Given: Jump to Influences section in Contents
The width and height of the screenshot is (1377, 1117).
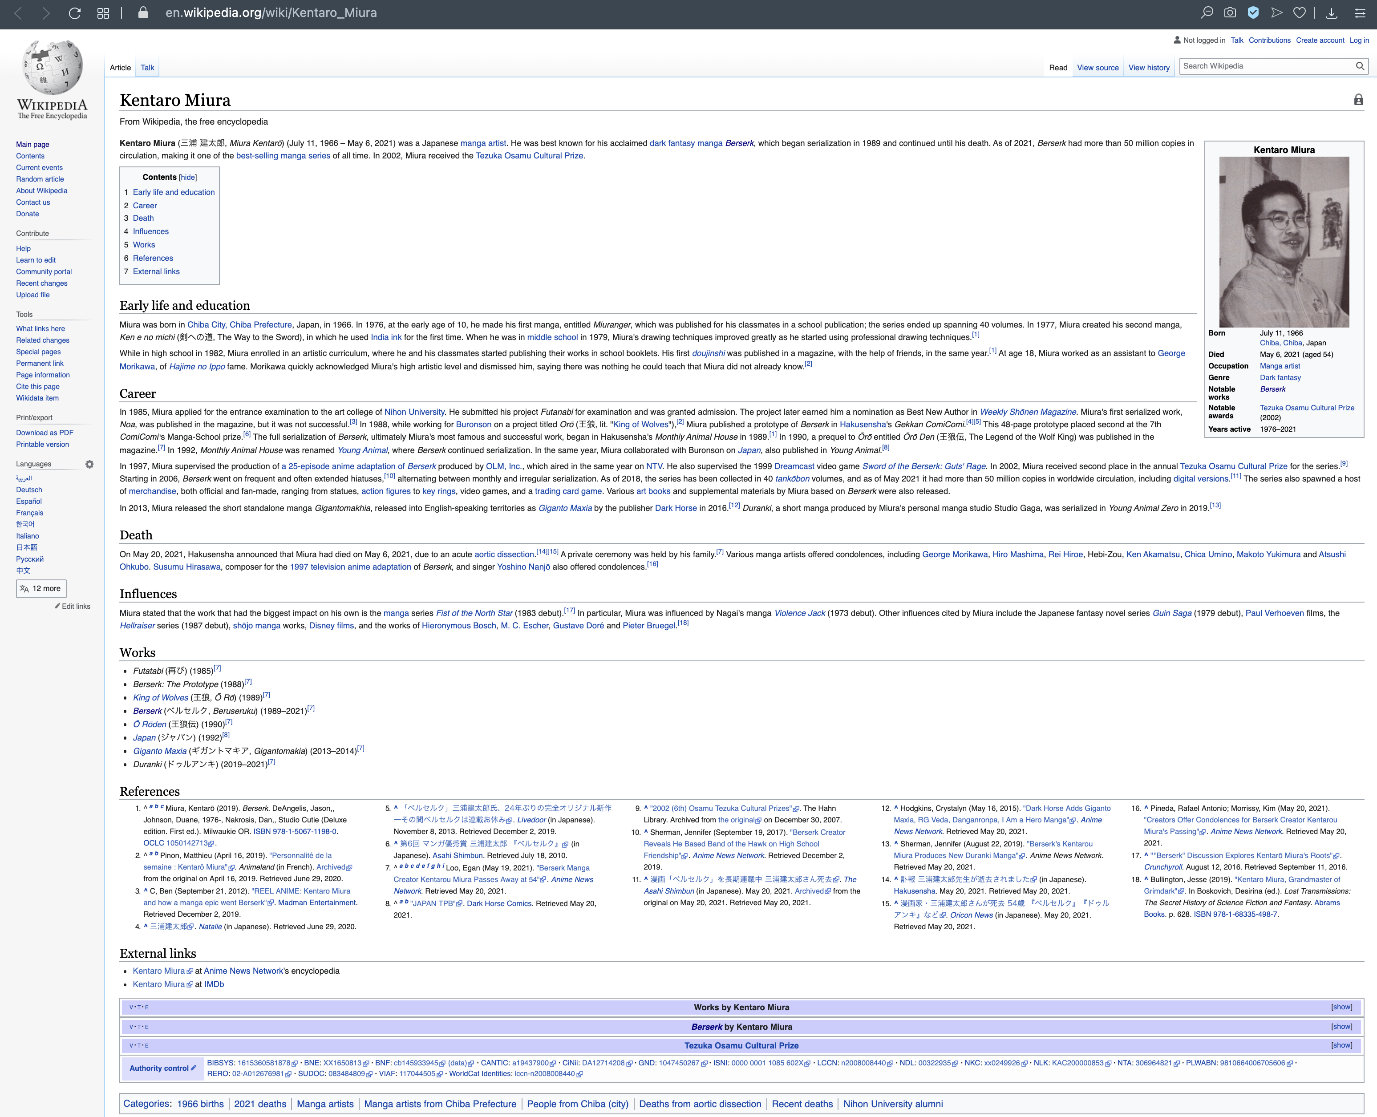Looking at the screenshot, I should coord(150,232).
